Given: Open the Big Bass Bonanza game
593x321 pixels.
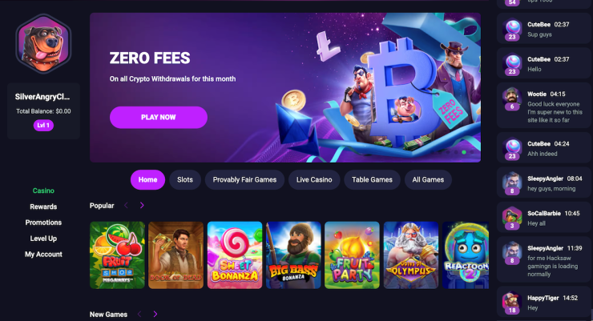Looking at the screenshot, I should tap(293, 255).
